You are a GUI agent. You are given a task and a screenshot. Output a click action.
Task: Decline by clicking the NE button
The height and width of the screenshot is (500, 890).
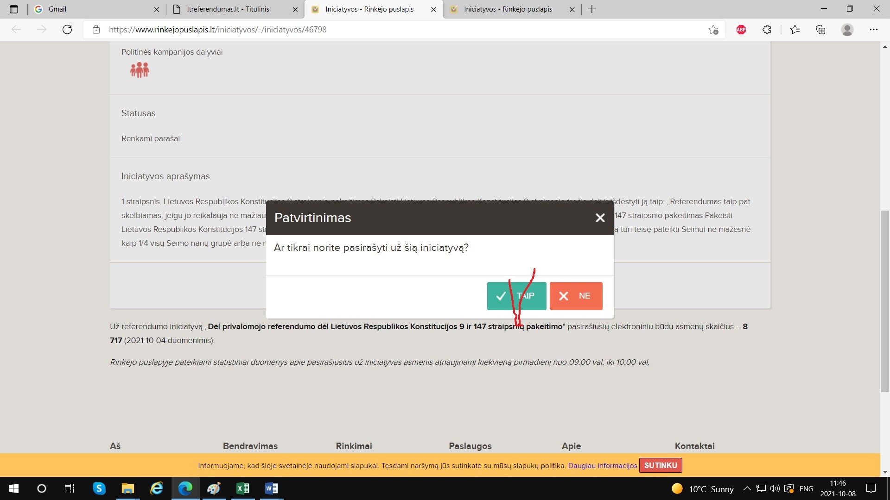[576, 296]
